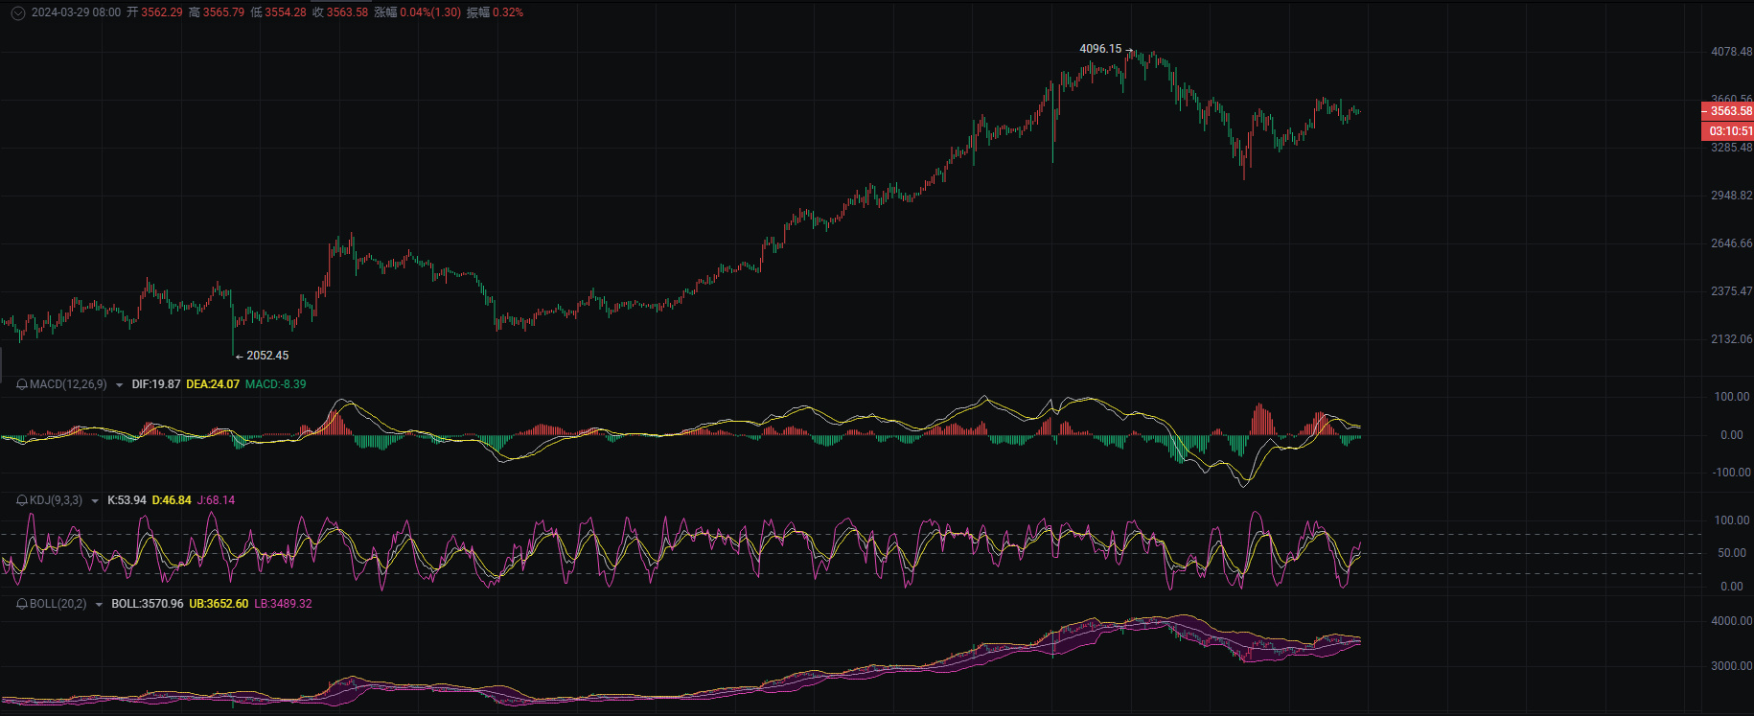Click the amplitude value 0.32%

tap(508, 12)
